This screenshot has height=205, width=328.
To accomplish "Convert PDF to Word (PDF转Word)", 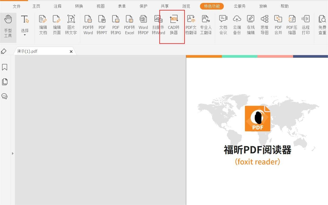I will [88, 25].
